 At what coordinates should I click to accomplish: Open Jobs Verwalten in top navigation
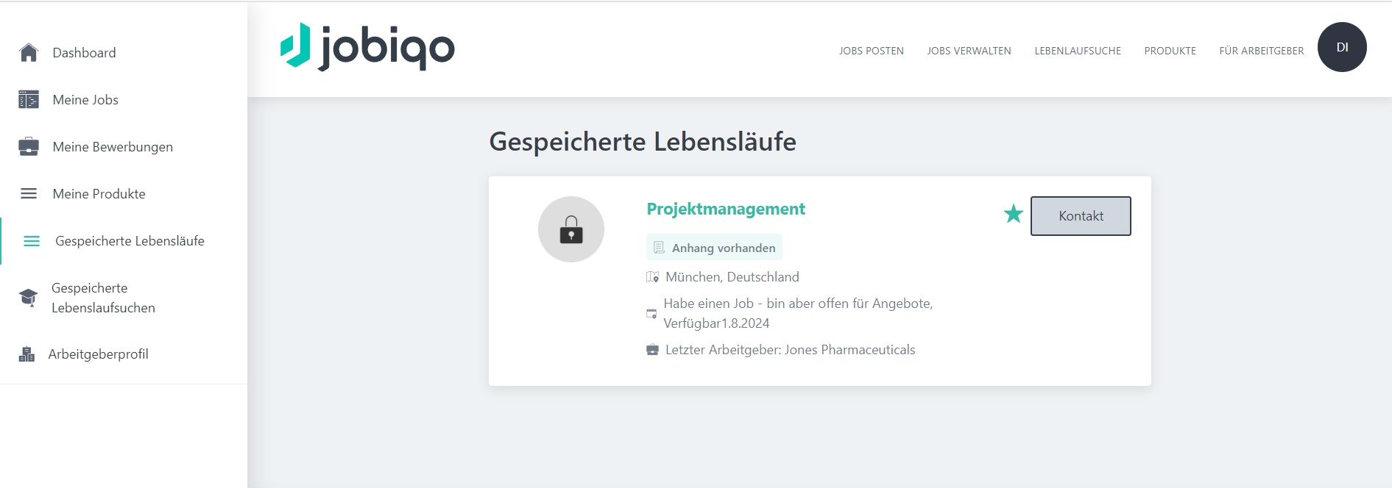pos(969,51)
